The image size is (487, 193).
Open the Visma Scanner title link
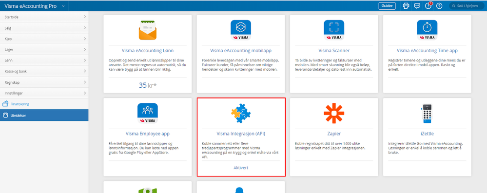[x=334, y=51]
